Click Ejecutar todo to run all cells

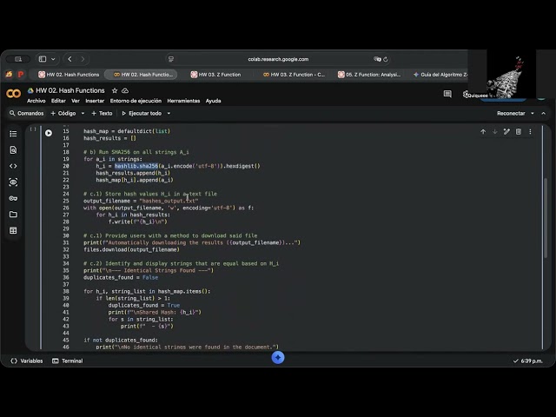(142, 114)
